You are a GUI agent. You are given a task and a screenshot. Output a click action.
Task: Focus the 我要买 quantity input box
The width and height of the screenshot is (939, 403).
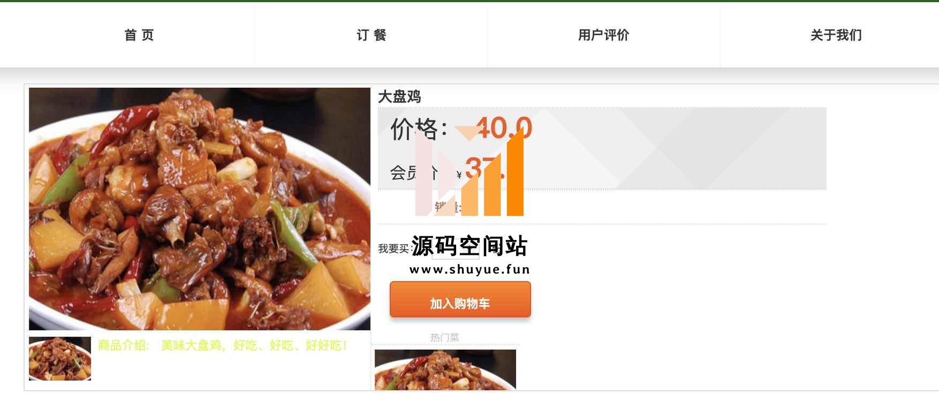click(455, 250)
